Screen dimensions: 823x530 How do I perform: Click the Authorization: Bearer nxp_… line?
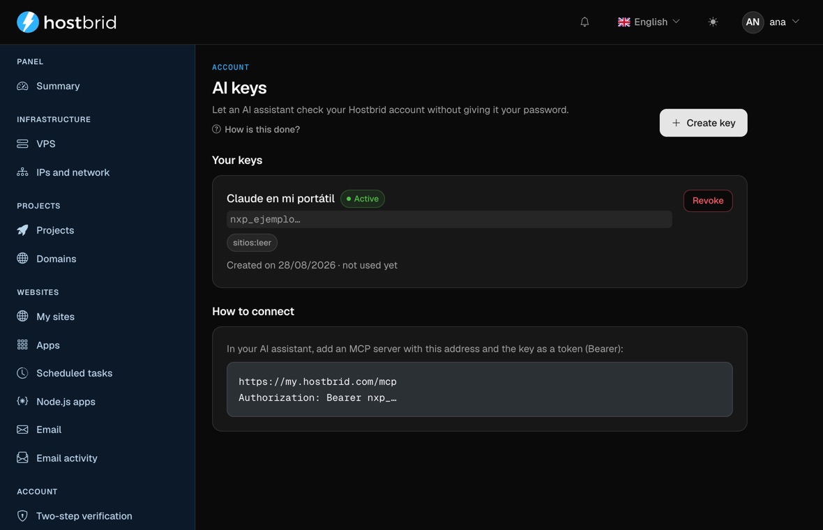click(x=317, y=397)
